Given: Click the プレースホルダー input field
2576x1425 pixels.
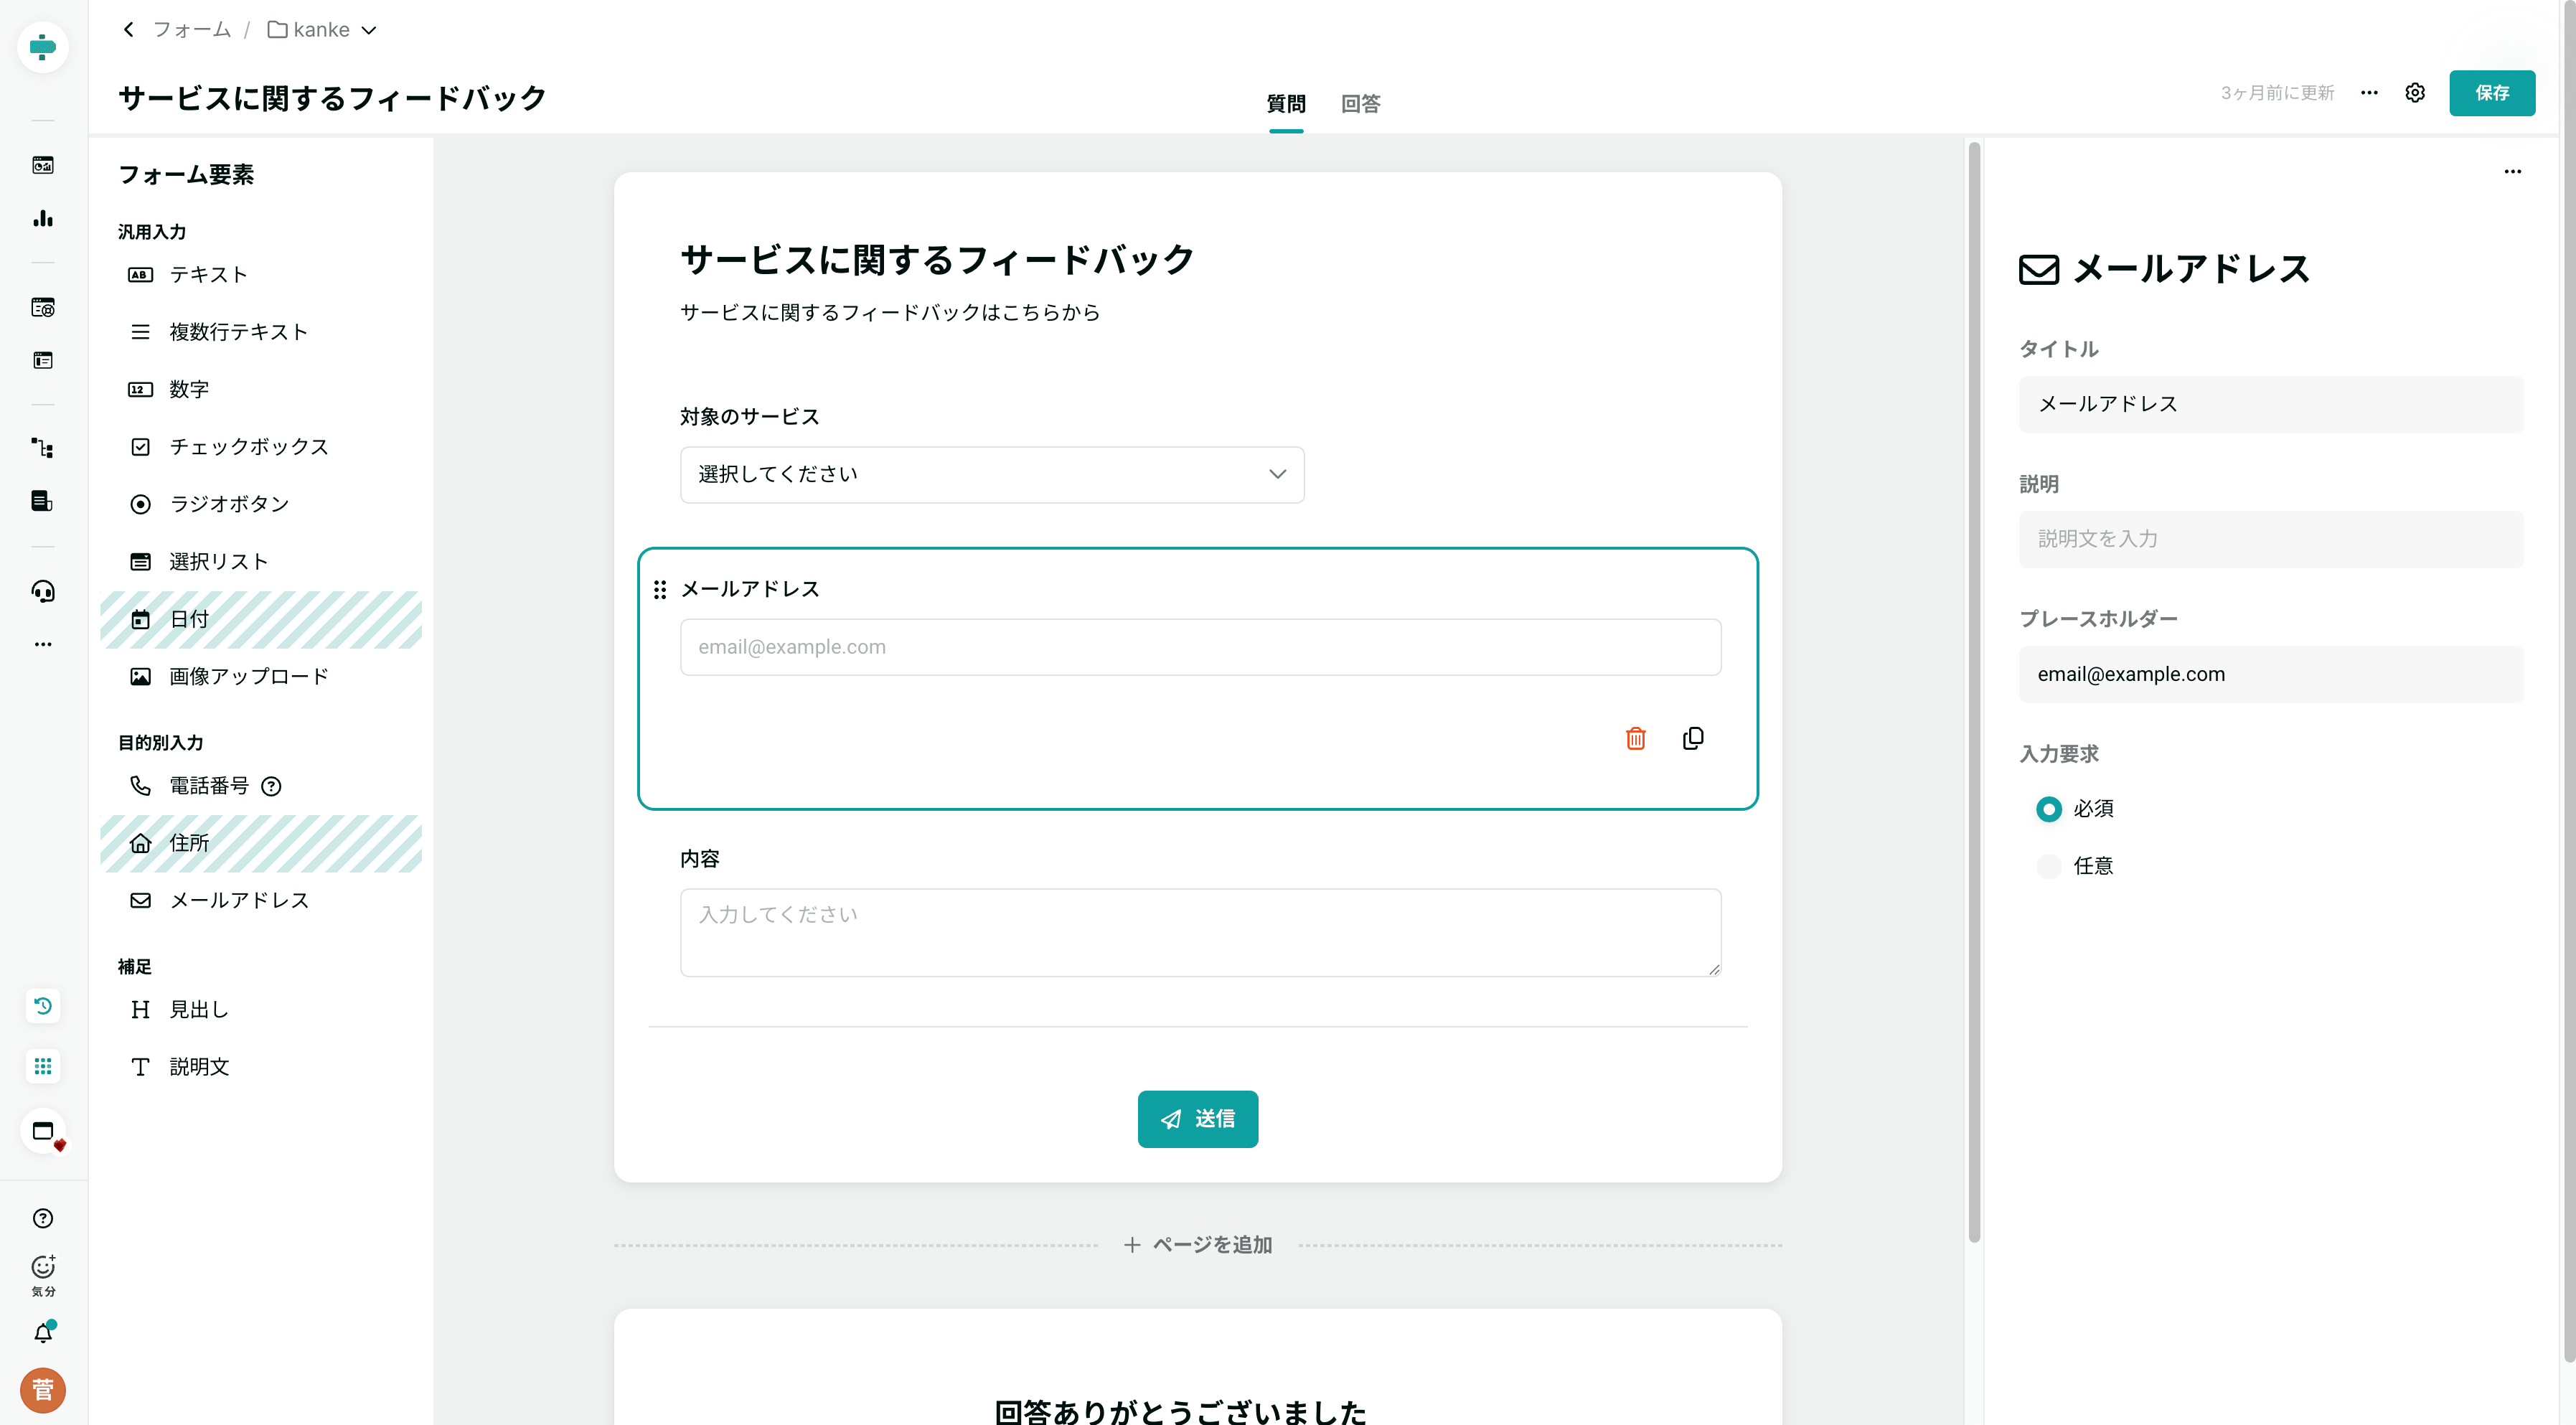Looking at the screenshot, I should [2271, 674].
